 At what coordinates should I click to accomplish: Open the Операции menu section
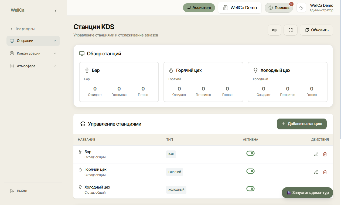pyautogui.click(x=33, y=41)
